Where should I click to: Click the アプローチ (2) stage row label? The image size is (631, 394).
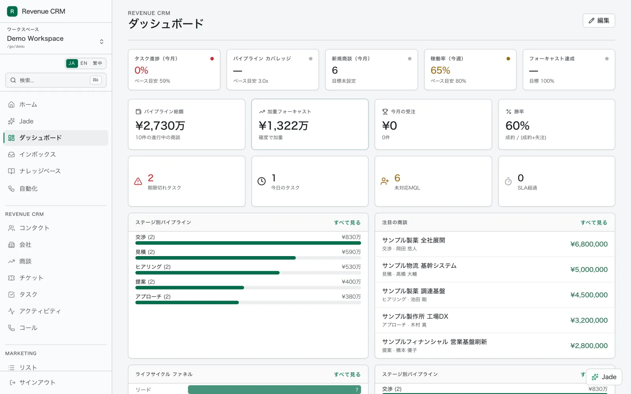click(153, 297)
